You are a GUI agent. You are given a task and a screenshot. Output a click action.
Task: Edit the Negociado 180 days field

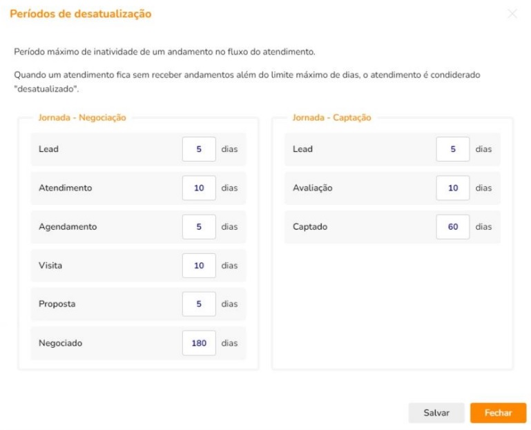coord(199,342)
